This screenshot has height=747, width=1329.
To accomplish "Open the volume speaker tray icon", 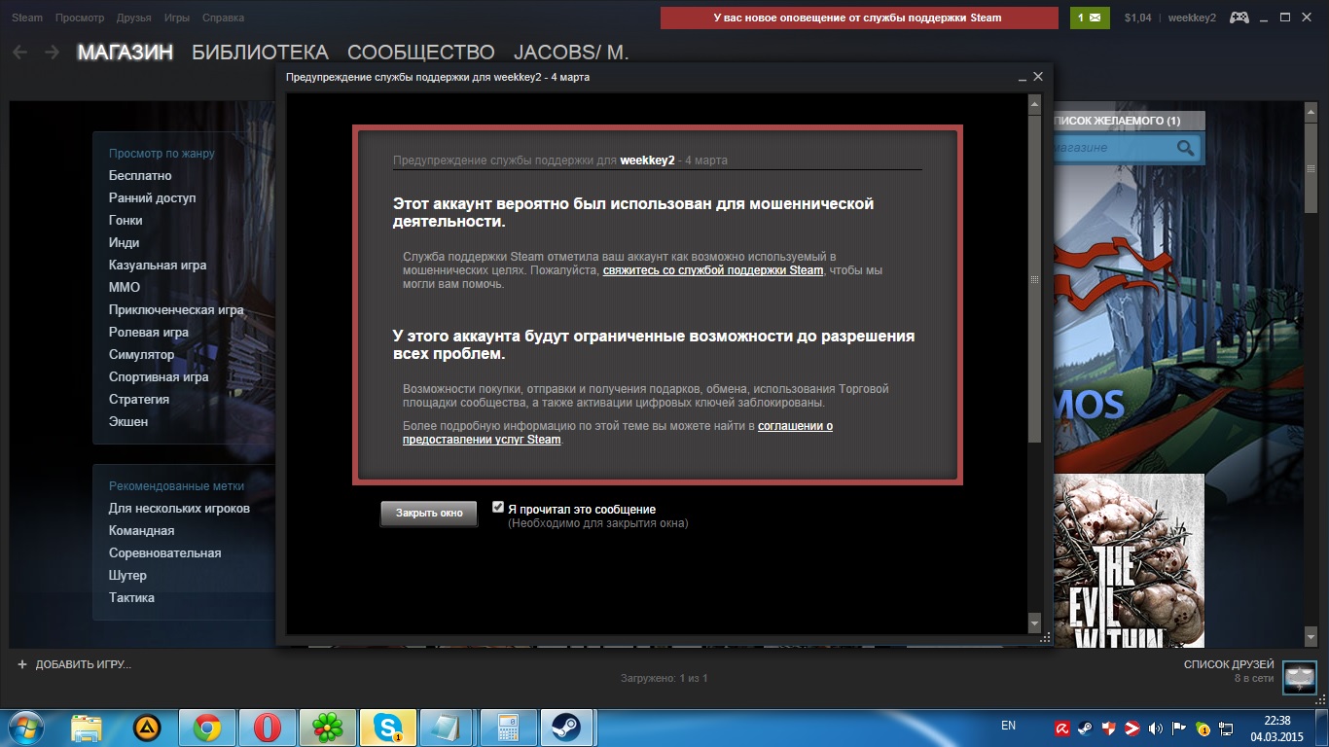I will (1155, 728).
